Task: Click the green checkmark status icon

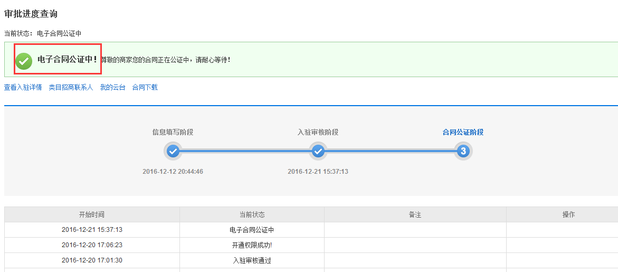Action: [24, 61]
